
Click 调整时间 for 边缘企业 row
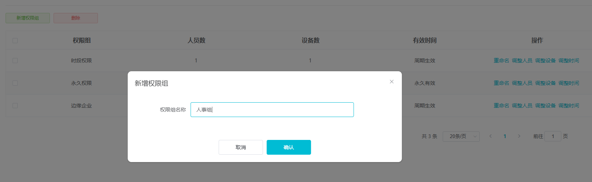pos(569,106)
